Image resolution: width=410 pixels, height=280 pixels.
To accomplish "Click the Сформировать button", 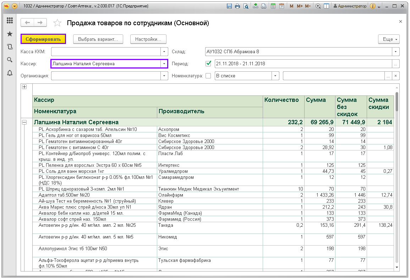I will (43, 39).
